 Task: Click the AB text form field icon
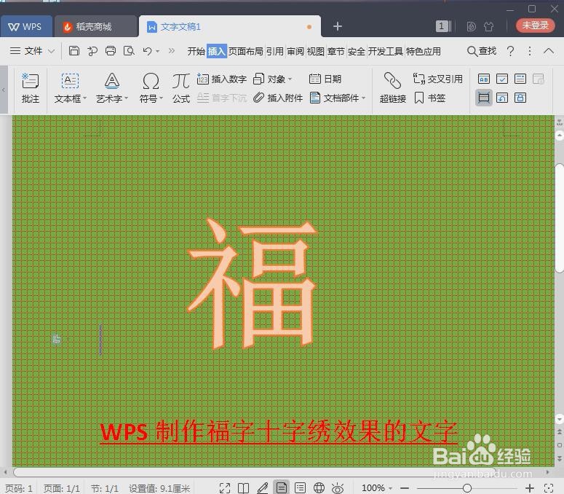coord(484,79)
